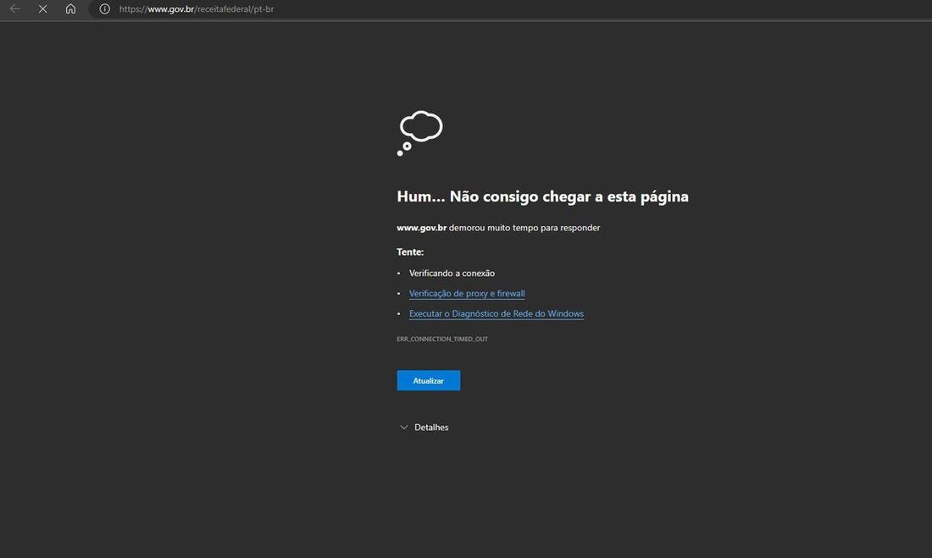The image size is (932, 558).
Task: Click the cloud error illustration
Action: (419, 130)
